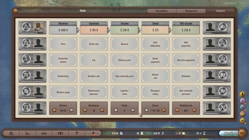Screen dimensions: 249x140
Task: Click the Expenses $181 K cell
Action: 94,30
